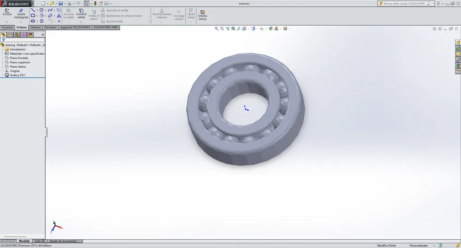Open the display style dropdown arrow

[x=258, y=29]
